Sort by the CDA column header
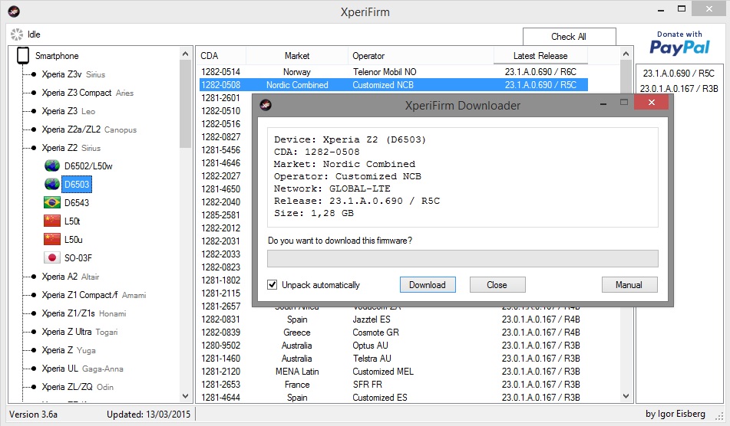Image resolution: width=730 pixels, height=426 pixels. (220, 56)
